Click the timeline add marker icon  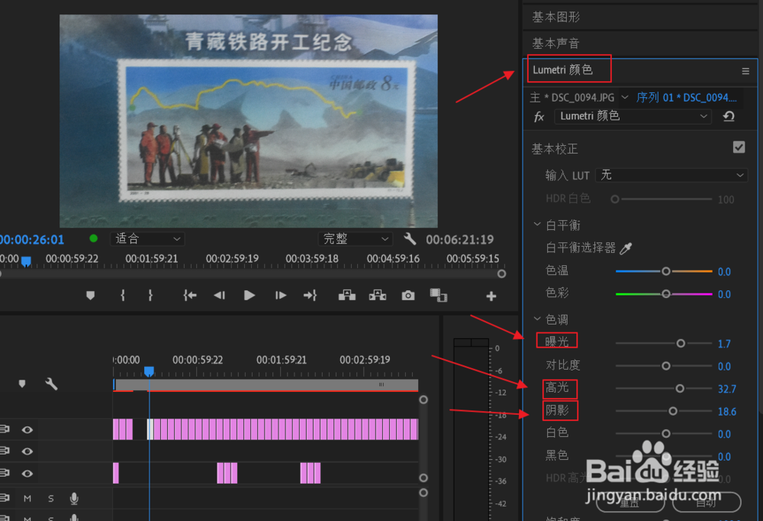tap(22, 384)
